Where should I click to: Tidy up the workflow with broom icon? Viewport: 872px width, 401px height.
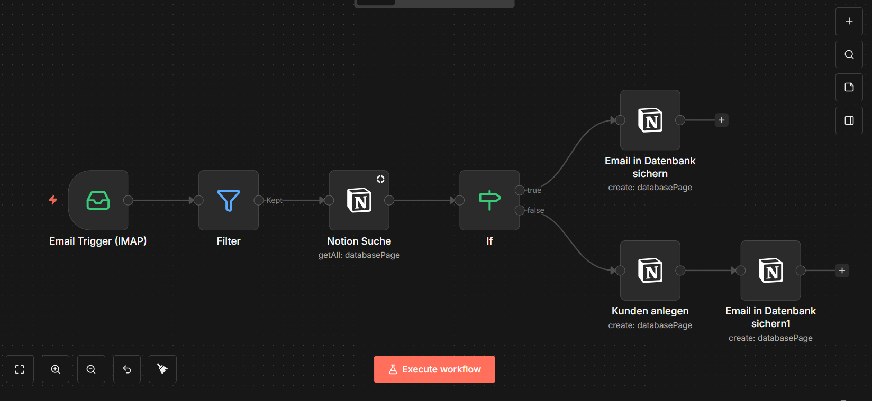coord(162,369)
